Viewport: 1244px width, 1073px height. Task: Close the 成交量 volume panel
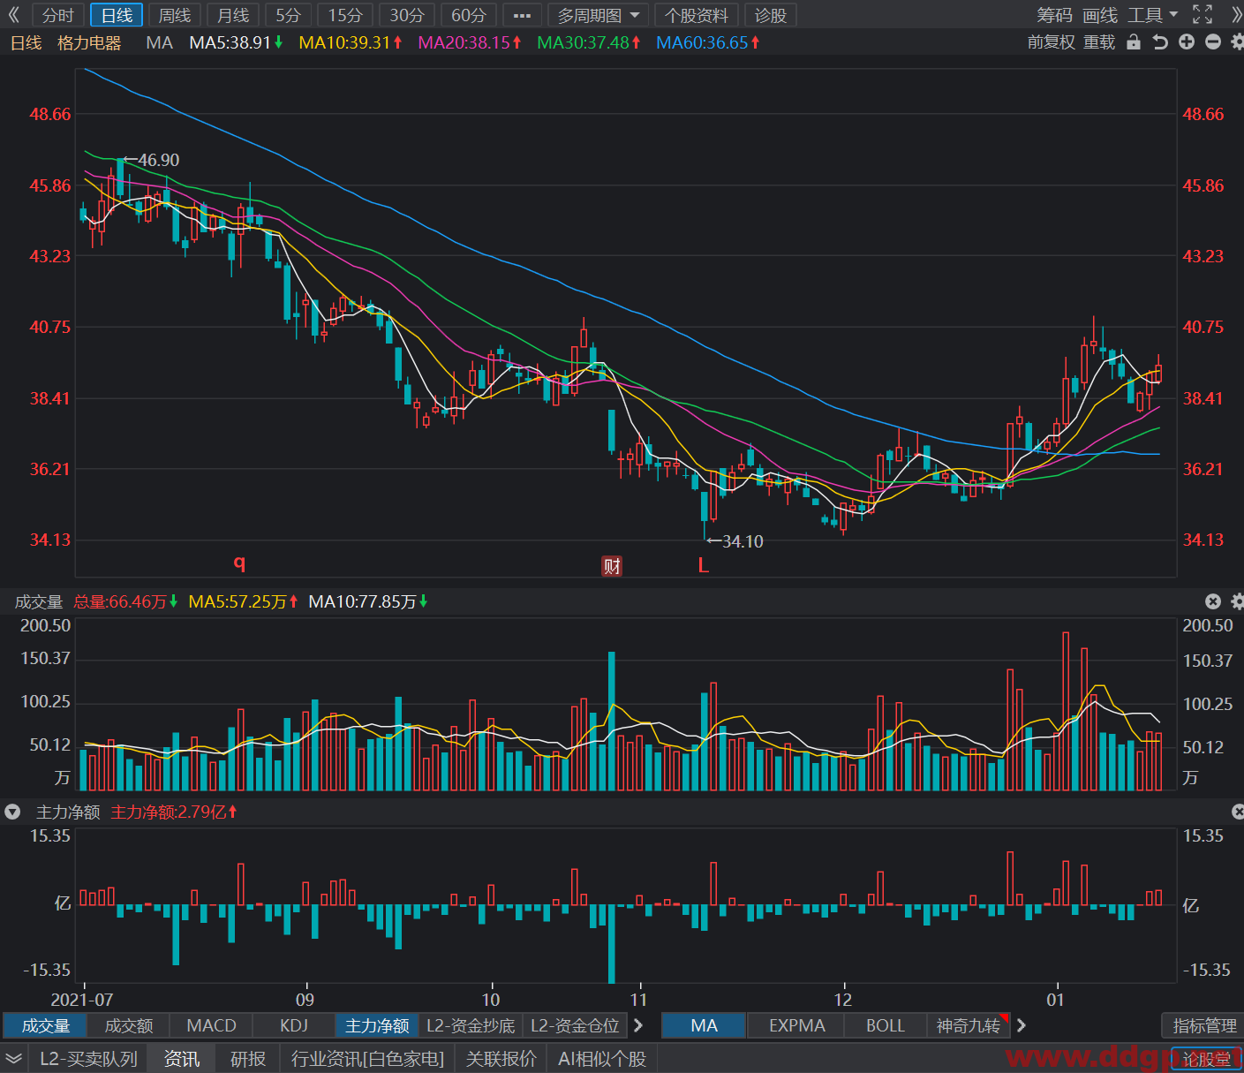pos(1213,601)
